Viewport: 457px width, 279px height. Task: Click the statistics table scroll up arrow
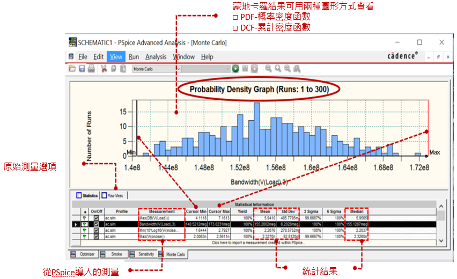(x=441, y=206)
